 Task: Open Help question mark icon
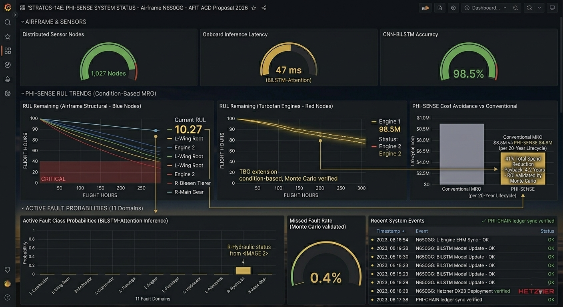[7, 298]
